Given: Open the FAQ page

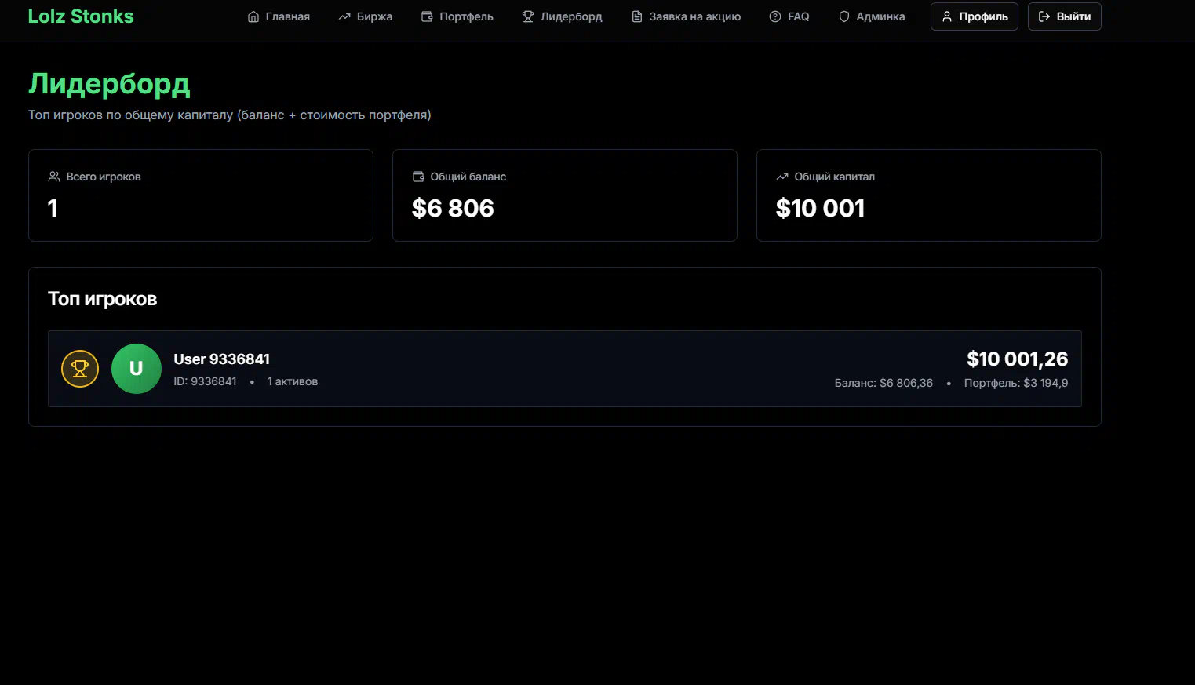Looking at the screenshot, I should (798, 16).
